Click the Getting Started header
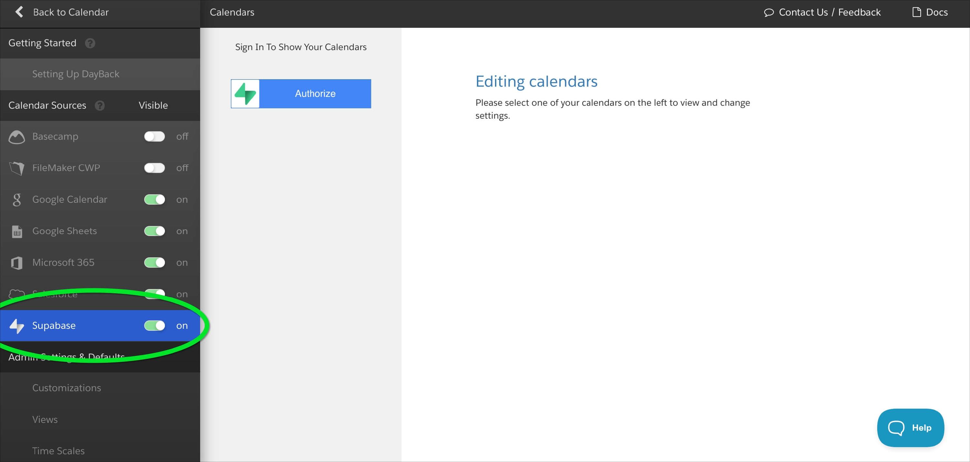The width and height of the screenshot is (970, 462). [42, 43]
